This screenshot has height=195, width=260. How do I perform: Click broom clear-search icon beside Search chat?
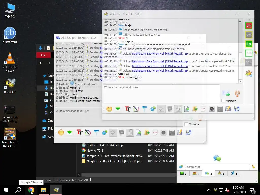(x=253, y=167)
